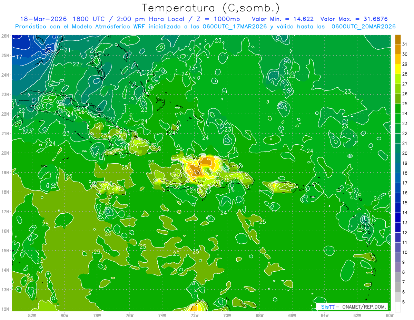Click the longitude axis label "68W"
Viewport: 414px width, 320px height.
(260, 315)
